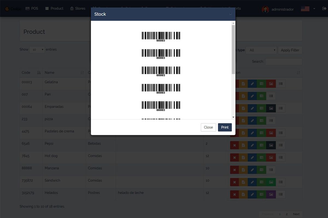
Task: Open the show entries count dropdown
Action: tap(37, 50)
